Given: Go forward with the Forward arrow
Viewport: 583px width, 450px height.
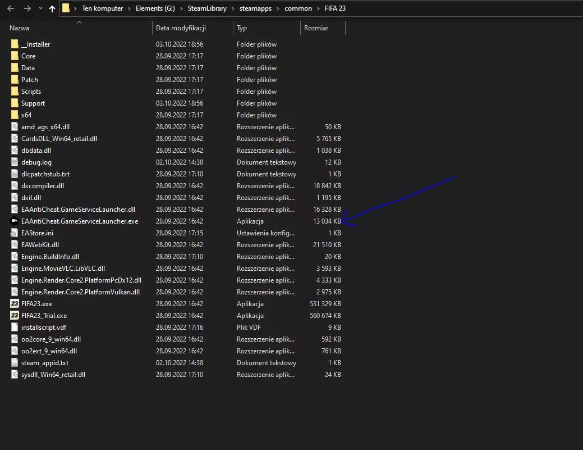Looking at the screenshot, I should click(27, 8).
